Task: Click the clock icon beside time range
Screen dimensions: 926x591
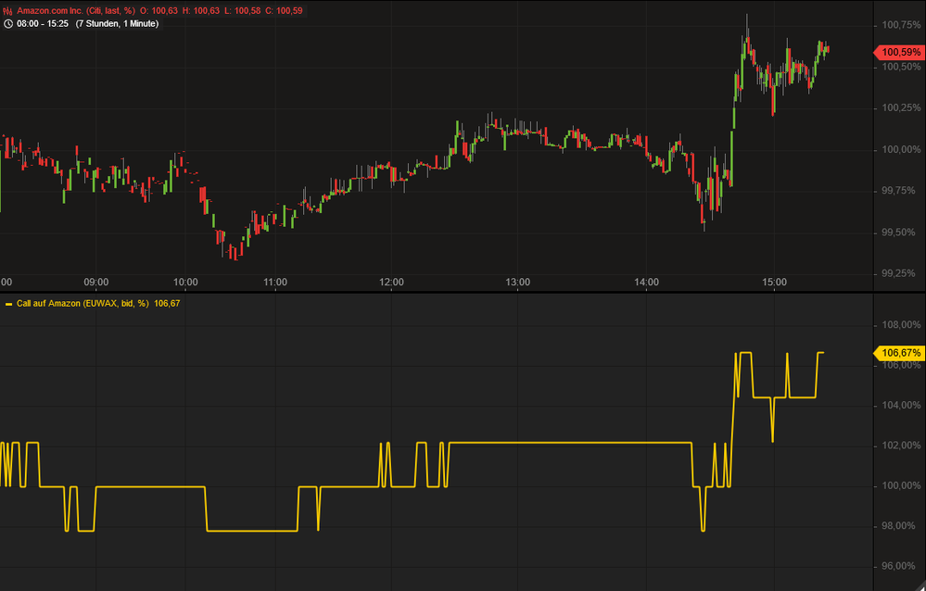Action: pyautogui.click(x=8, y=23)
